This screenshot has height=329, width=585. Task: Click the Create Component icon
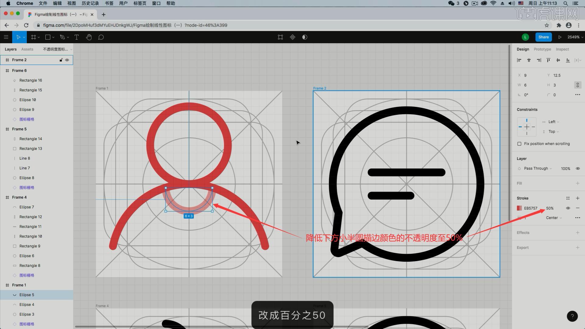tap(292, 37)
